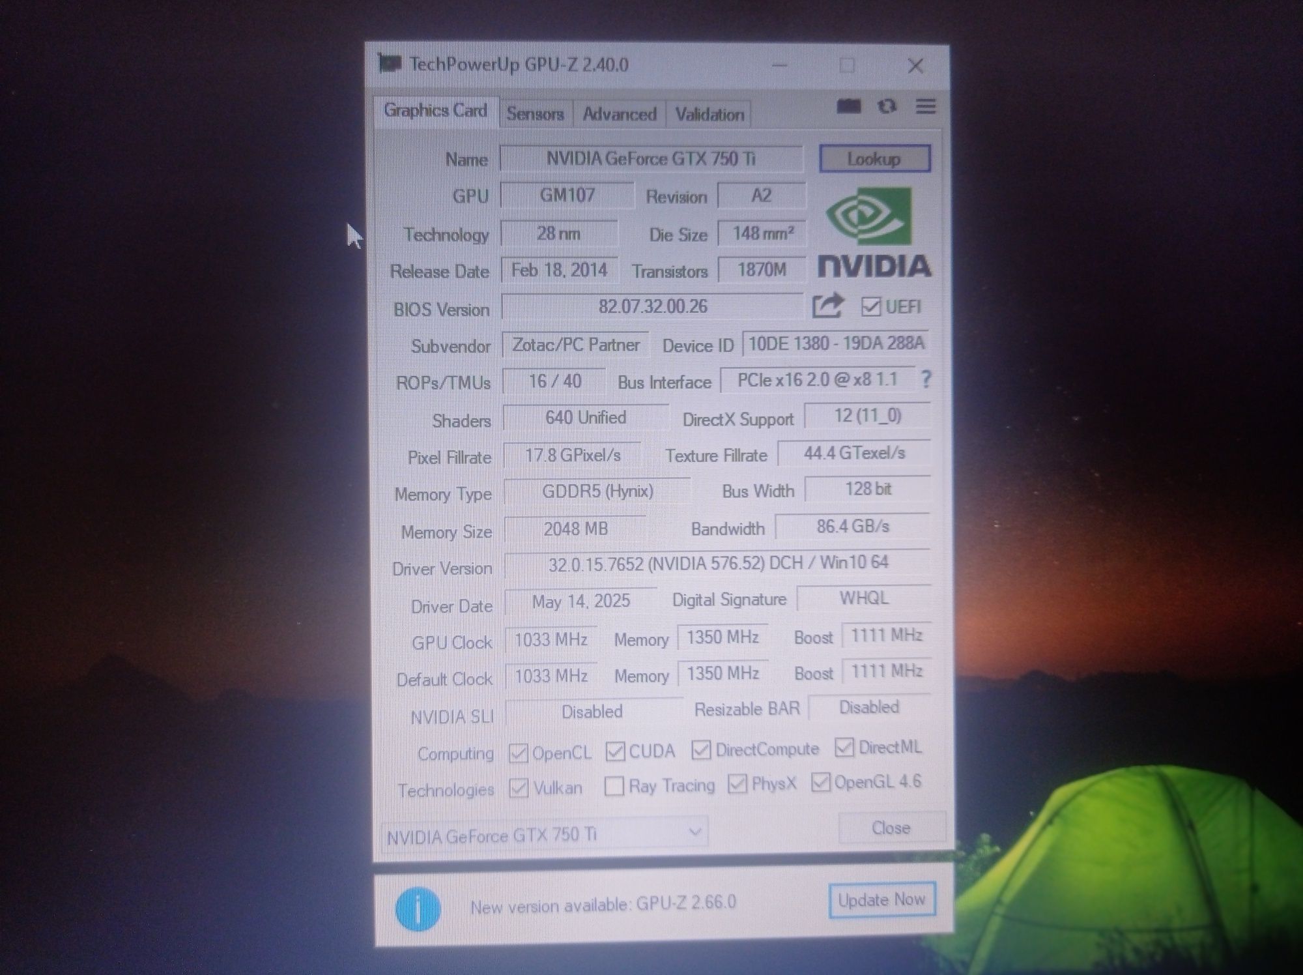Image resolution: width=1303 pixels, height=975 pixels.
Task: Click the Lookup button
Action: coord(874,158)
